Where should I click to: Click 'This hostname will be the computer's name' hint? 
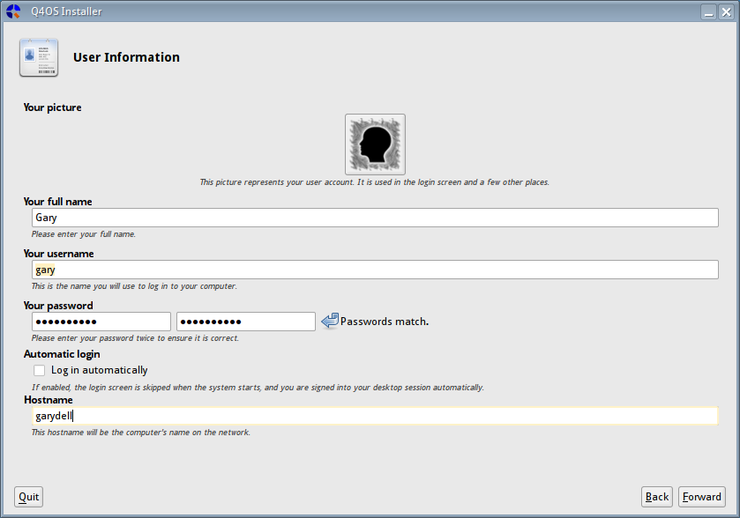tap(140, 433)
